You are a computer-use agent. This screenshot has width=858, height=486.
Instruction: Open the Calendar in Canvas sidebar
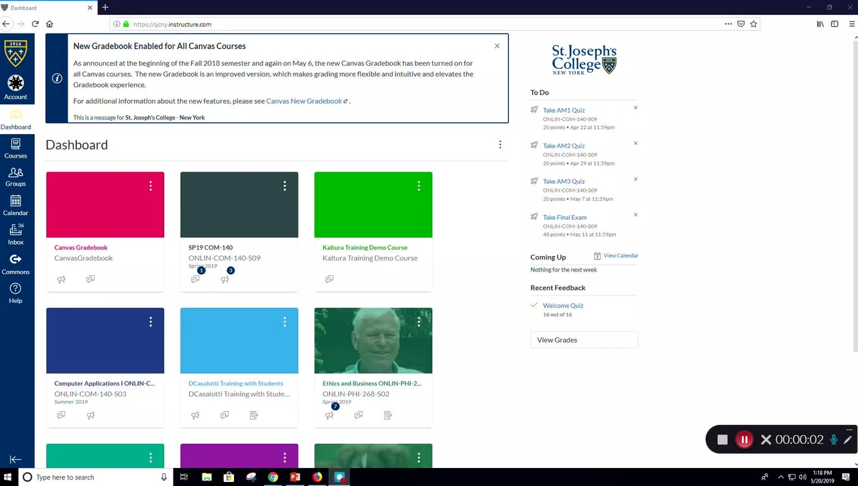point(15,206)
